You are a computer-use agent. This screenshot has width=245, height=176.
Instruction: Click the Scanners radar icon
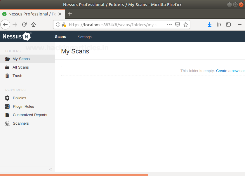[x=7, y=123]
